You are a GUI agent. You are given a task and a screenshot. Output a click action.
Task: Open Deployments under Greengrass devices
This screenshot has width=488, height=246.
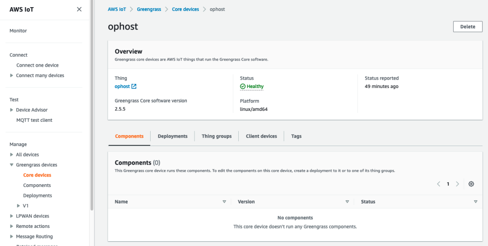38,196
